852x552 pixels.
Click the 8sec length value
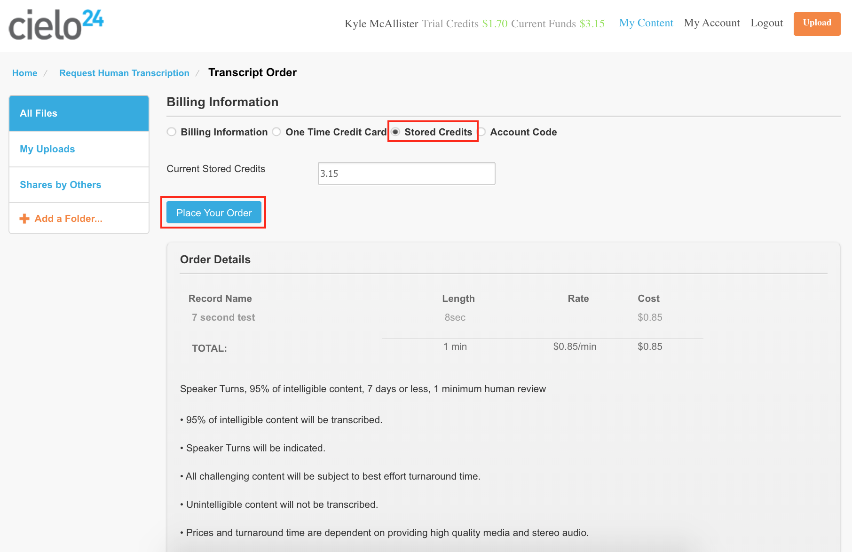455,317
